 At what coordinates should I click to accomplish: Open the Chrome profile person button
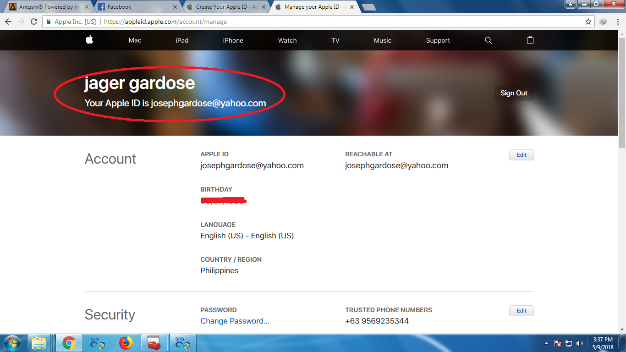(x=570, y=4)
